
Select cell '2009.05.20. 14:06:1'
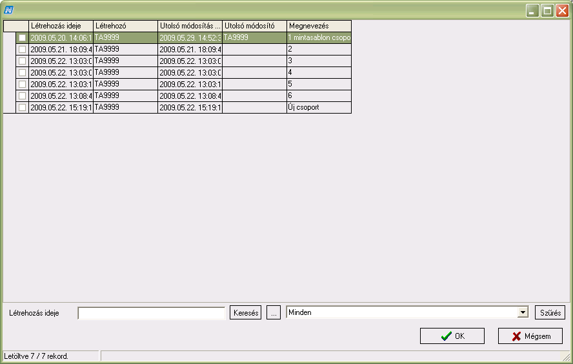(61, 37)
